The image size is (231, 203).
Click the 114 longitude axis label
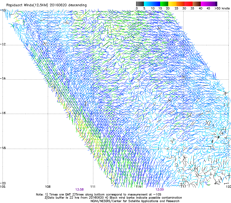click(x=139, y=187)
